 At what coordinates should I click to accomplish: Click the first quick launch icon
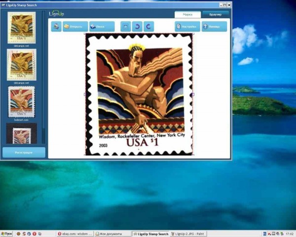(x=18, y=234)
